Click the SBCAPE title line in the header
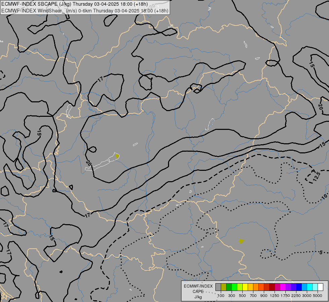Screen dimensions: 329x302 (x=75, y=4)
